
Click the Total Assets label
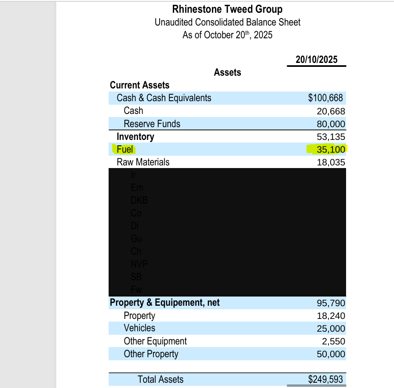[161, 379]
